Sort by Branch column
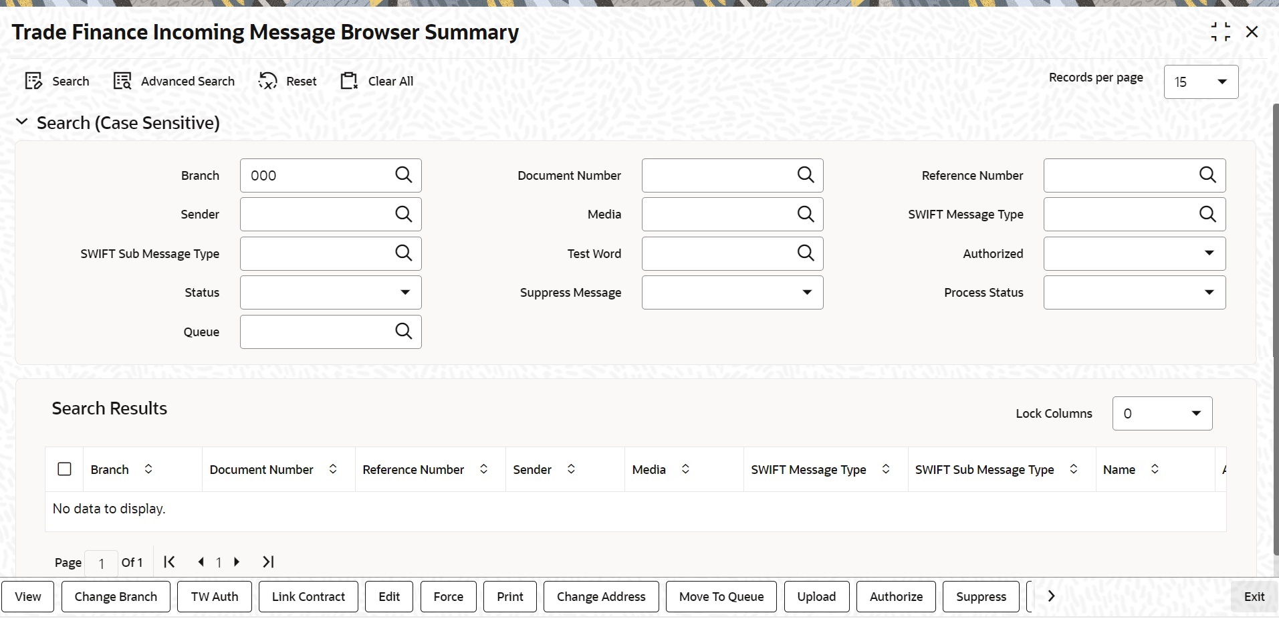This screenshot has height=619, width=1279. click(x=148, y=469)
